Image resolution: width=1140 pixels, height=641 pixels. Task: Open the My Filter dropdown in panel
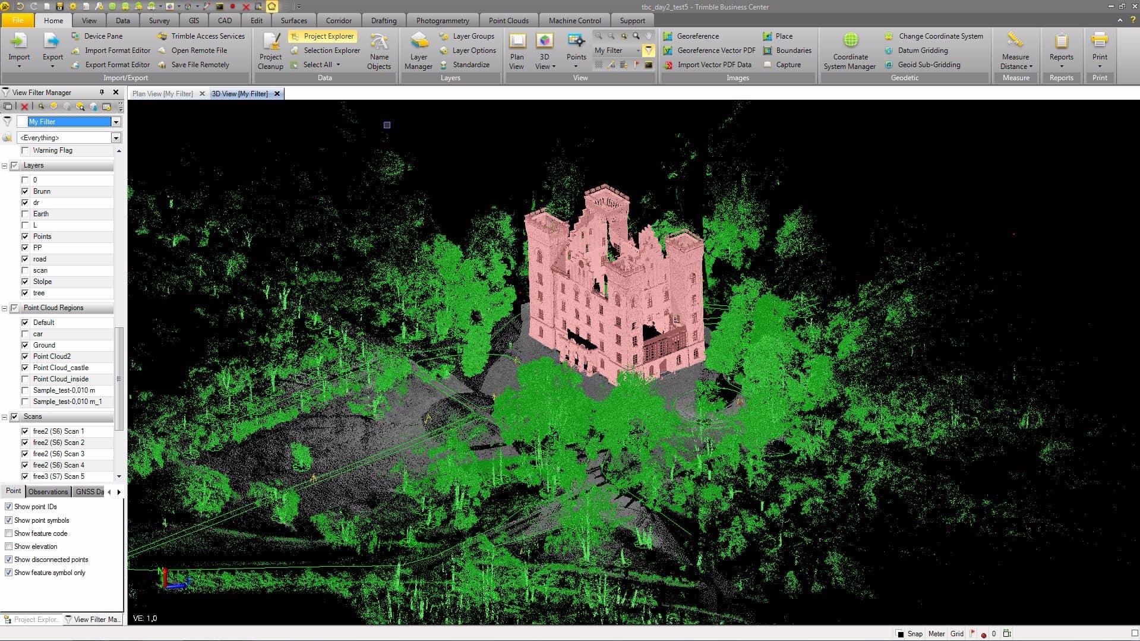[116, 122]
